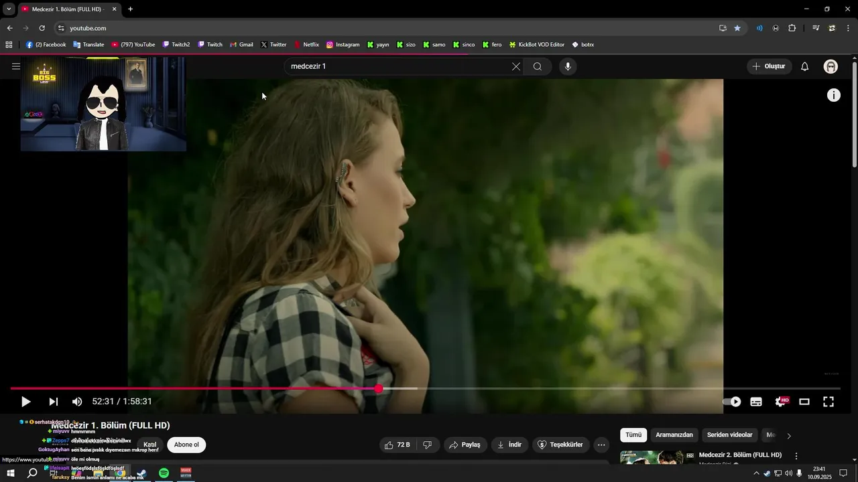Screen dimensions: 858x482
Task: Open the Twitch bookmark
Action: pos(210,45)
